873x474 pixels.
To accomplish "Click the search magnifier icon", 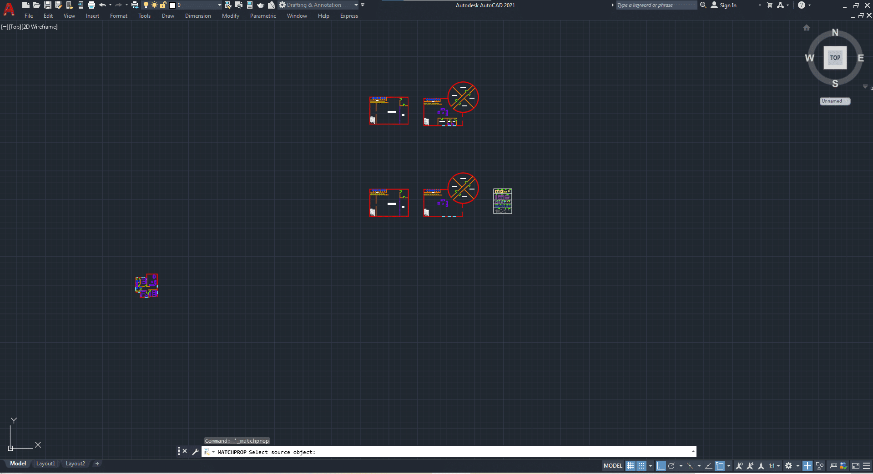I will (x=703, y=5).
